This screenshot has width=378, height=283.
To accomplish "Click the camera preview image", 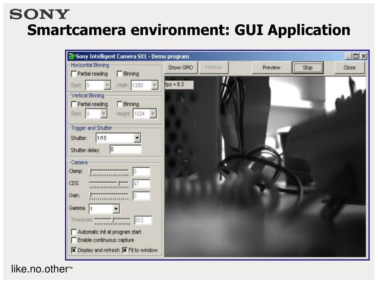I will 265,167.
